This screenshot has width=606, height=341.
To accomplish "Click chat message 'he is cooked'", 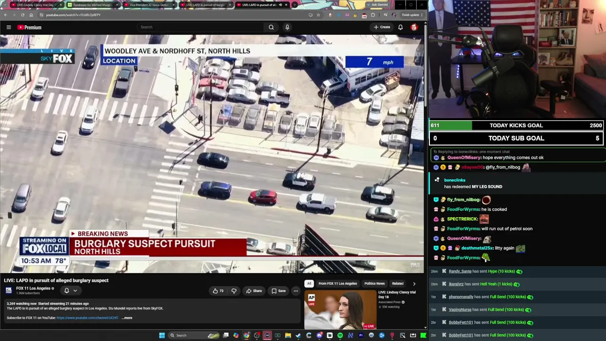I will point(494,209).
